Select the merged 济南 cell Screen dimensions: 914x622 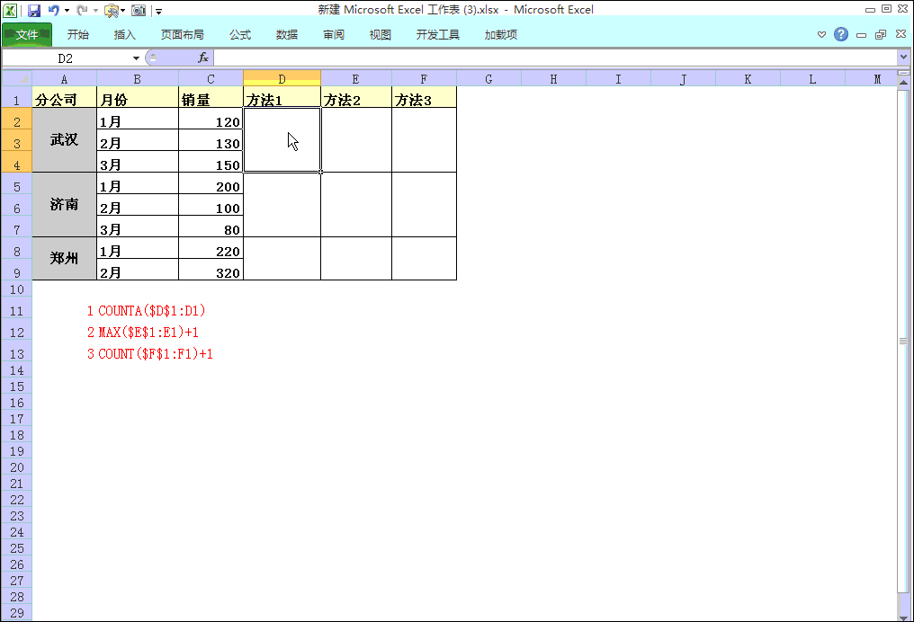(64, 204)
